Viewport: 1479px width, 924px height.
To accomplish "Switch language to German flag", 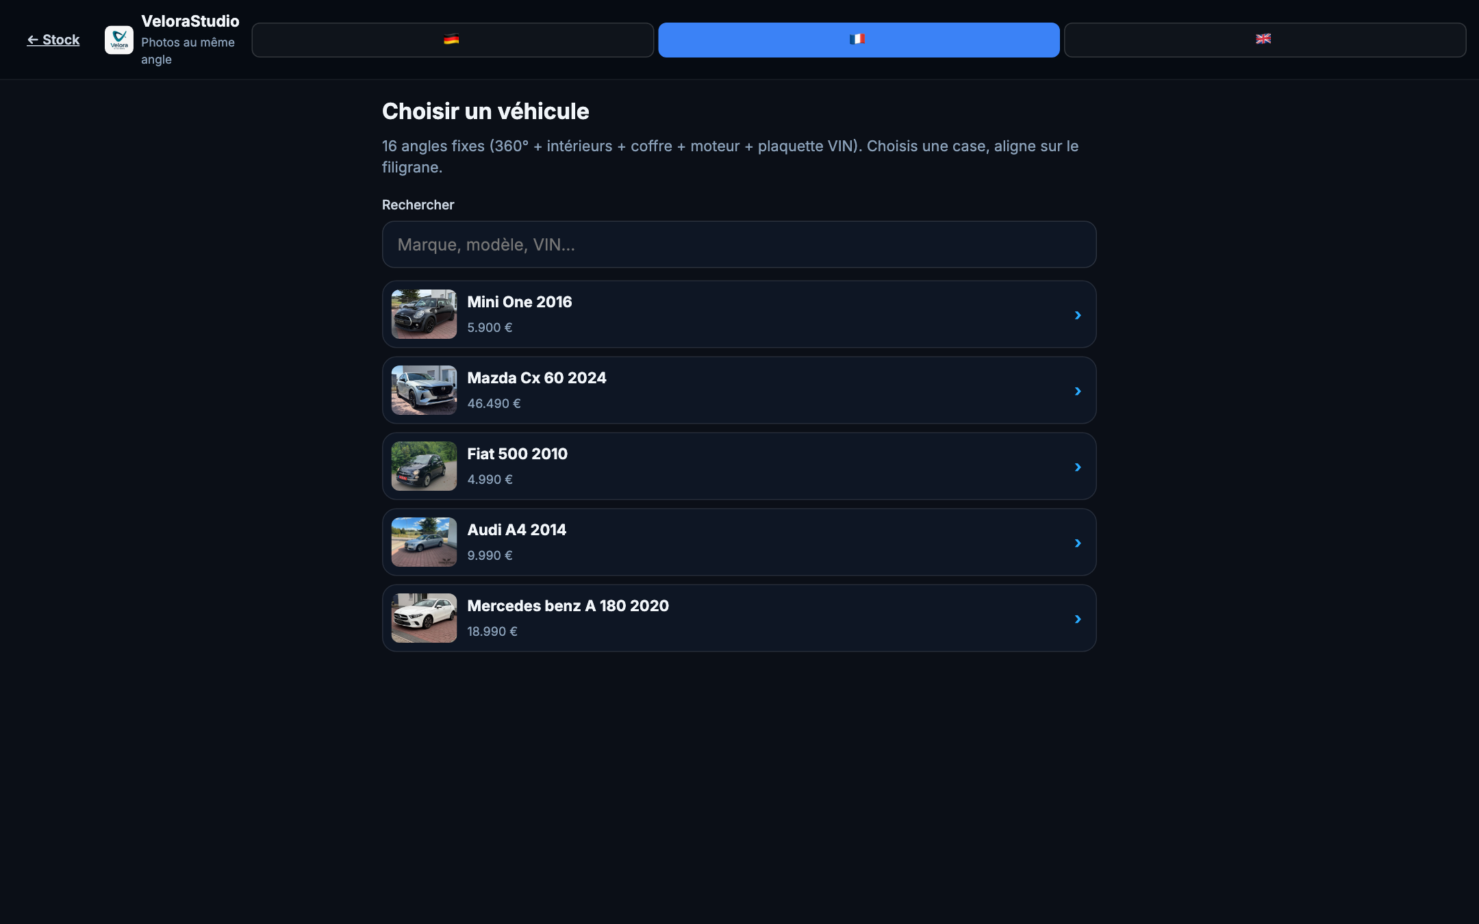I will tap(453, 40).
